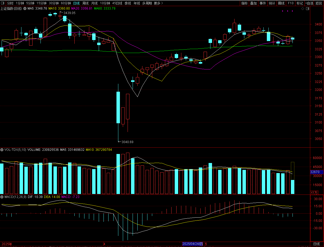Click the MA5: 3348.76 value label
Image resolution: width=324 pixels, height=247 pixels.
37,8
